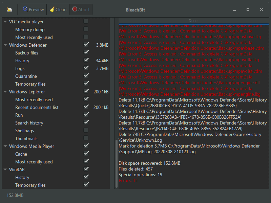The height and width of the screenshot is (203, 271).
Task: Collapse the Windows Explorer group
Action: (5, 92)
